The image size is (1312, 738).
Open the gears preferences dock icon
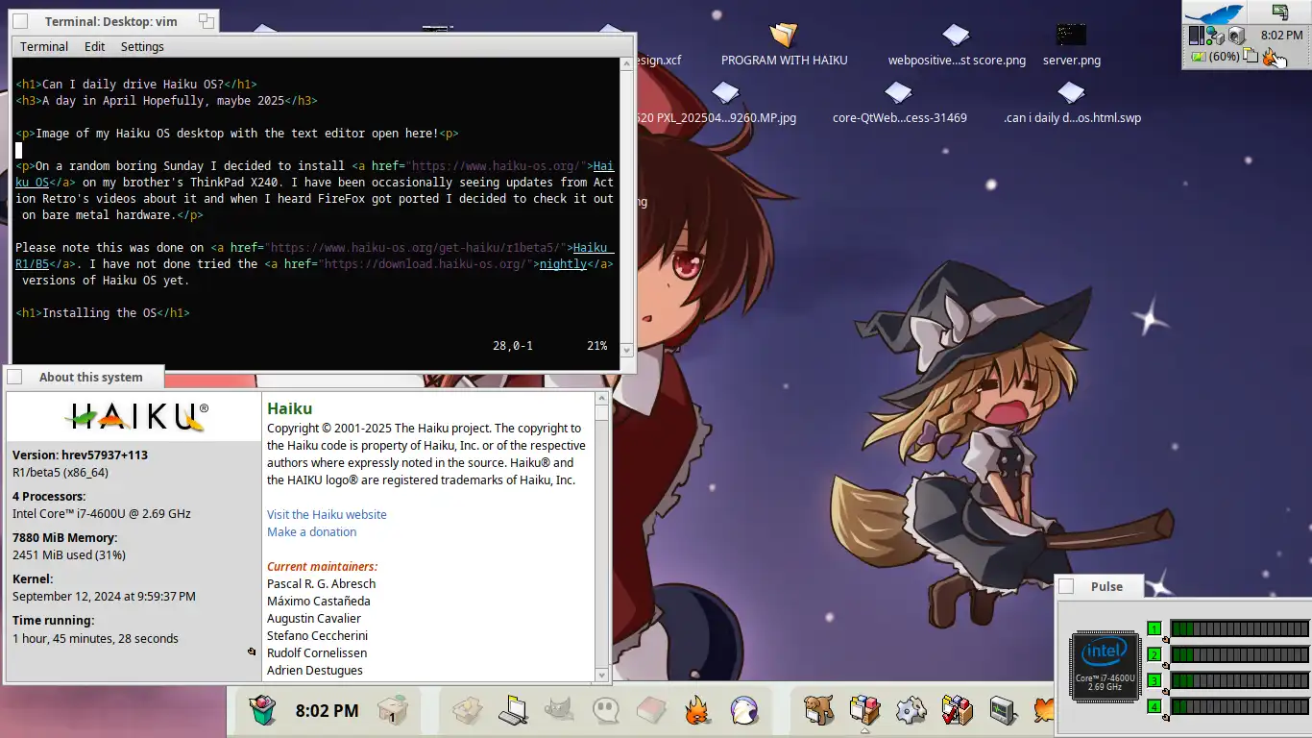pyautogui.click(x=911, y=710)
